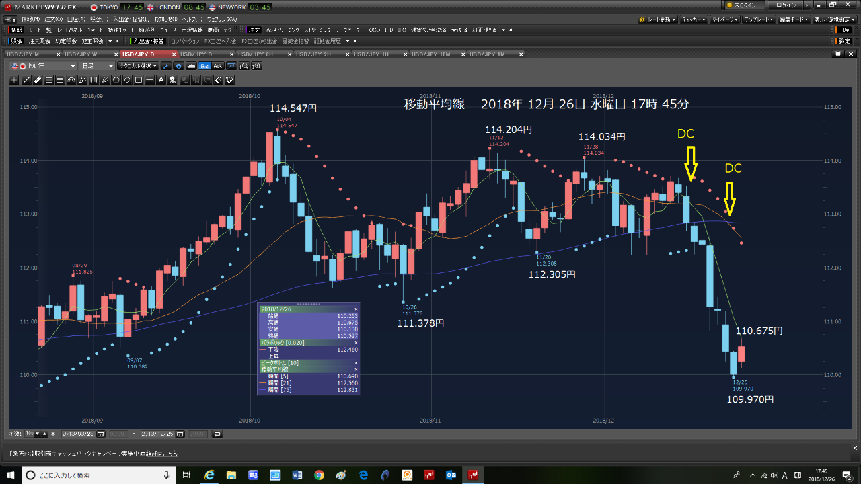Select the trend line drawing tool
Viewport: 861px width, 484px height.
(x=26, y=80)
